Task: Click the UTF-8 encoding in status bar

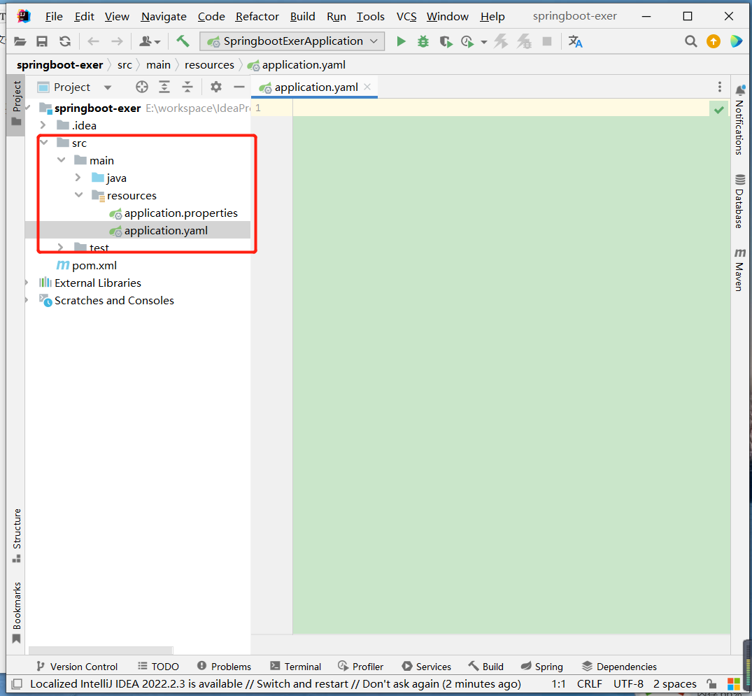Action: pos(628,683)
